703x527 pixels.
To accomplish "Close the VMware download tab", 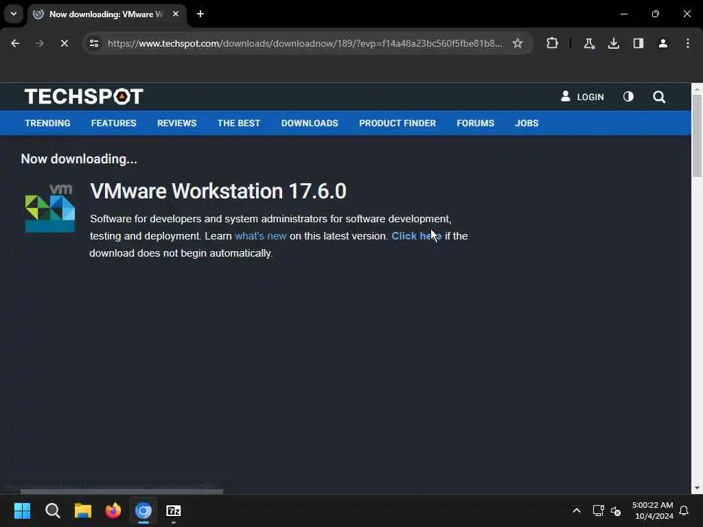I will pos(176,14).
